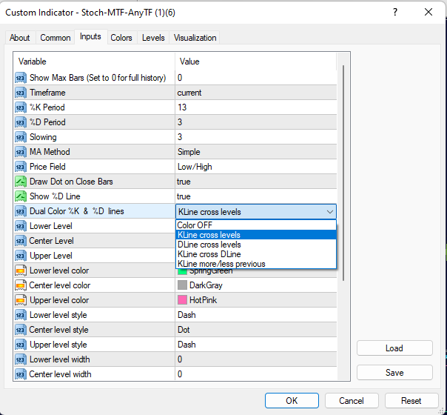Image resolution: width=447 pixels, height=415 pixels.
Task: Click the HotPink color swatch
Action: point(183,300)
